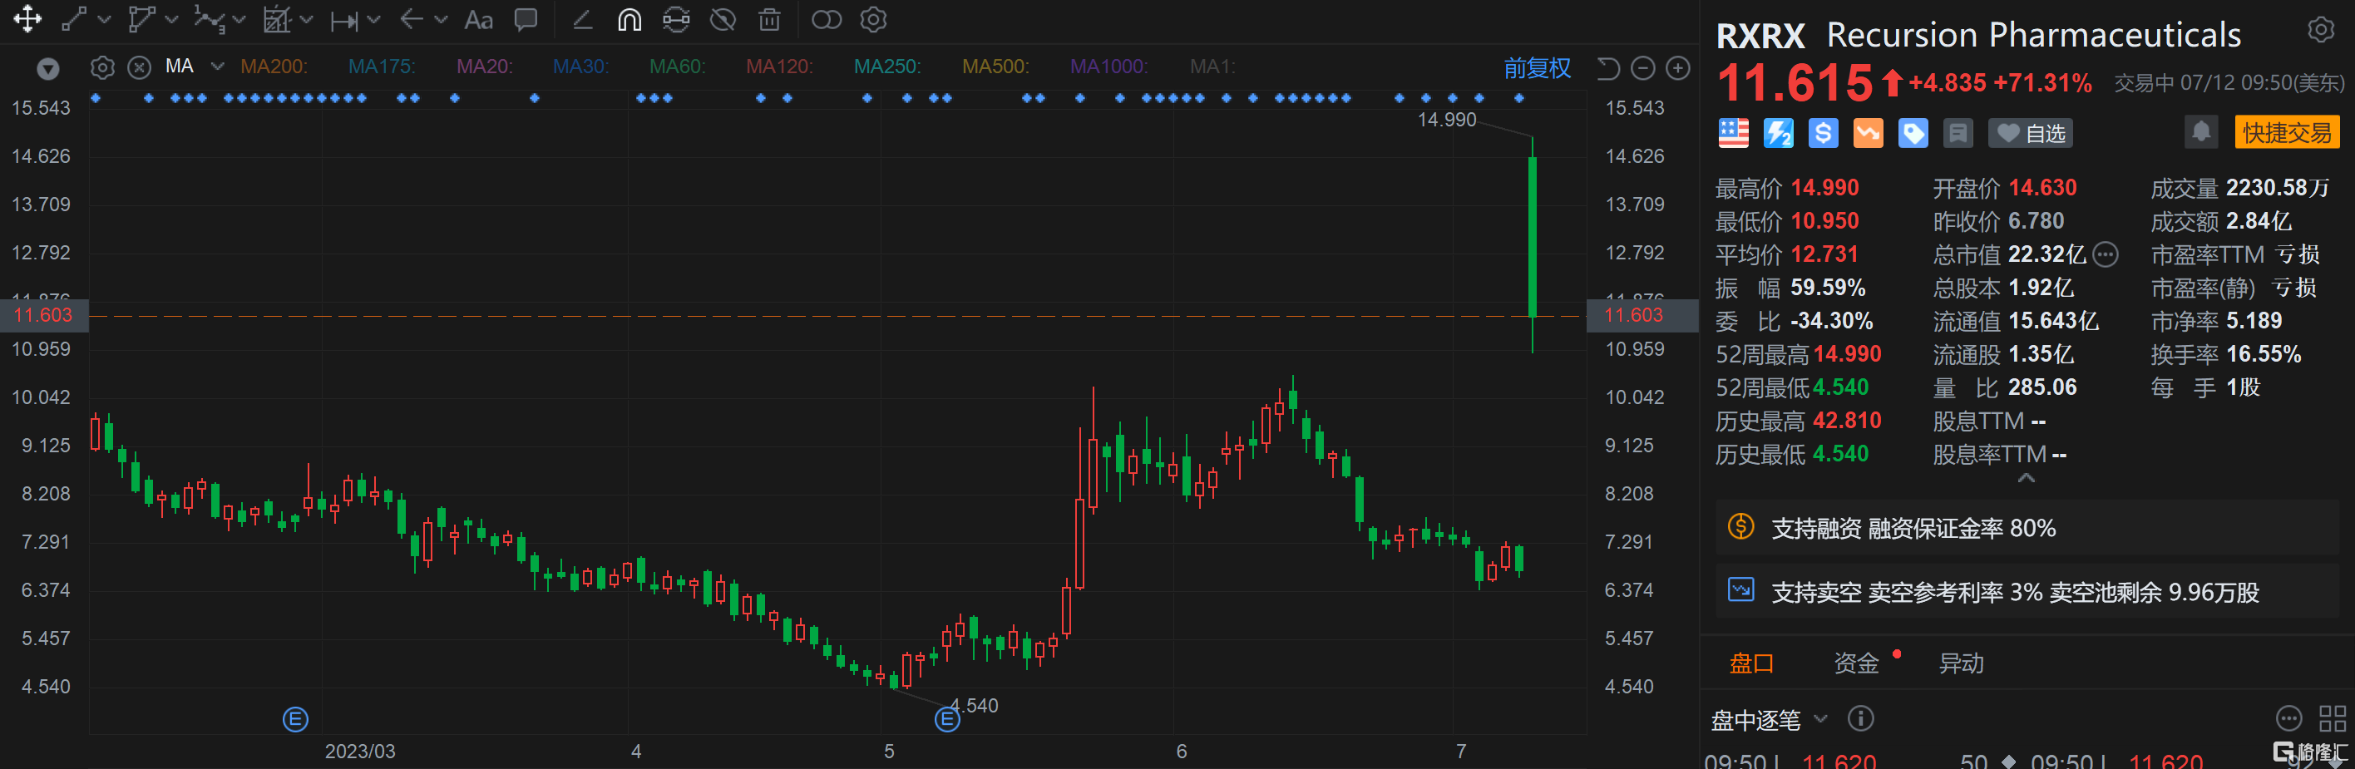Set a price alert with bell

[2201, 132]
